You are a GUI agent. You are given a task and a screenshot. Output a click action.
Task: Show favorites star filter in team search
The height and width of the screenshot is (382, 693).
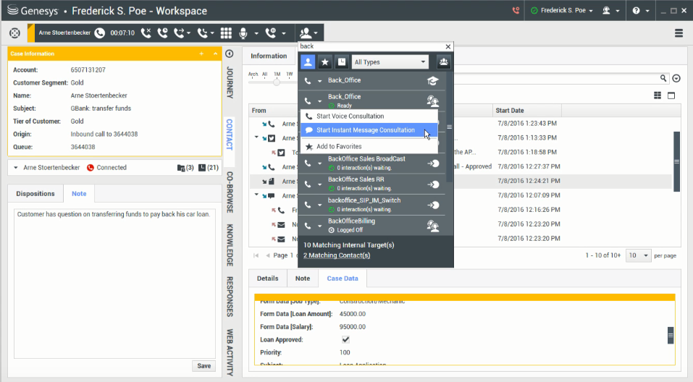click(325, 62)
